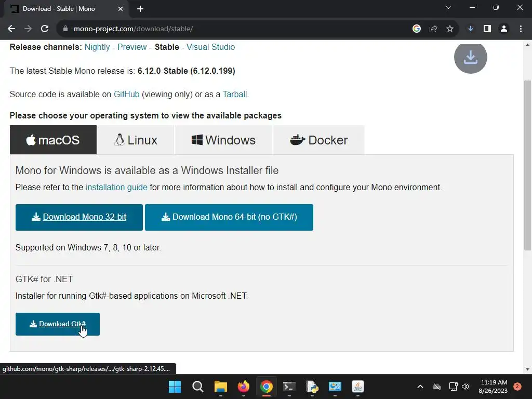Open the Python file icon in taskbar

(x=312, y=387)
